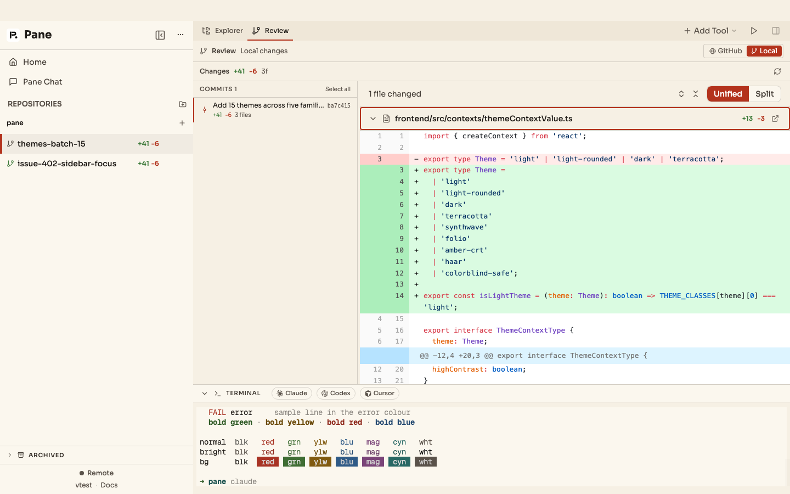Switch to the Explorer tab

pyautogui.click(x=223, y=31)
